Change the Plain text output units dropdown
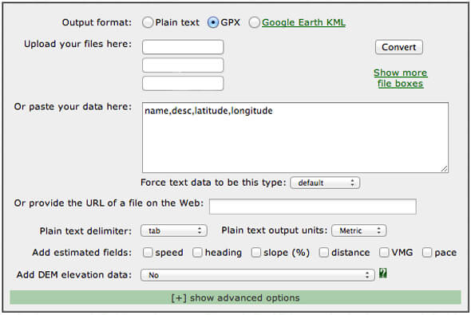 click(x=359, y=230)
